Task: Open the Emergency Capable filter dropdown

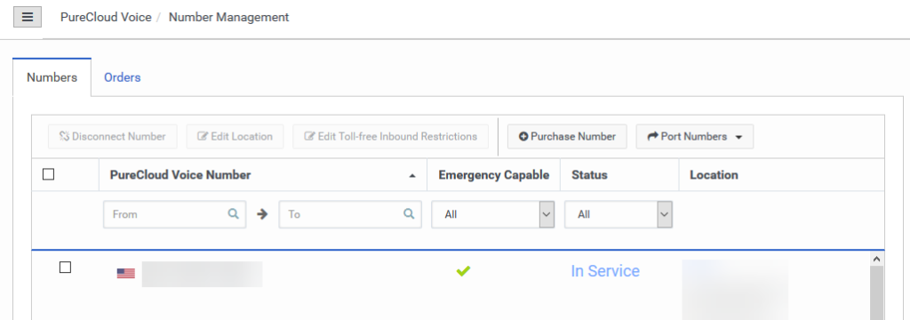Action: point(492,214)
